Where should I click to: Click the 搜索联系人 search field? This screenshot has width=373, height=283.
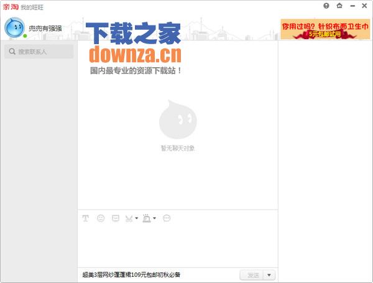click(x=39, y=52)
